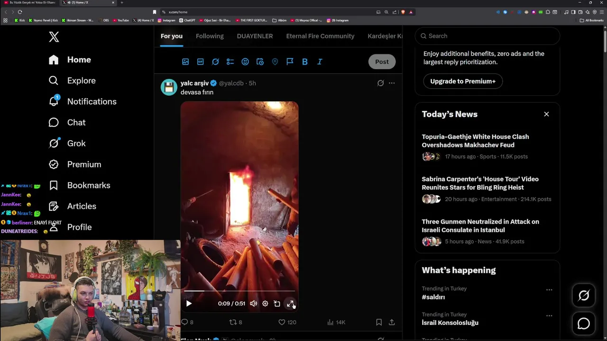Click Upgrade to Premium+ button
607x341 pixels.
point(463,81)
